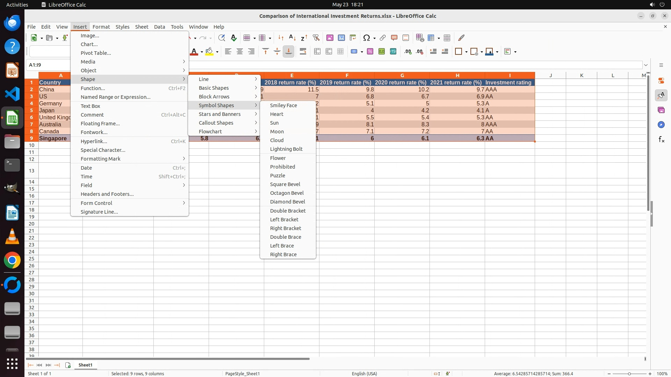Click Insert Hyperlink chain icon
The image size is (671, 377).
[x=383, y=38]
